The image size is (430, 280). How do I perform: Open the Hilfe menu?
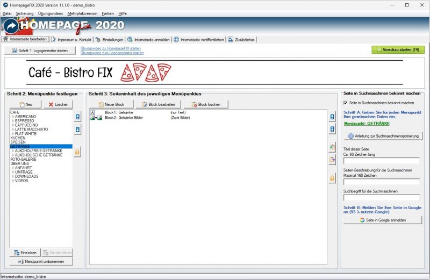point(123,13)
